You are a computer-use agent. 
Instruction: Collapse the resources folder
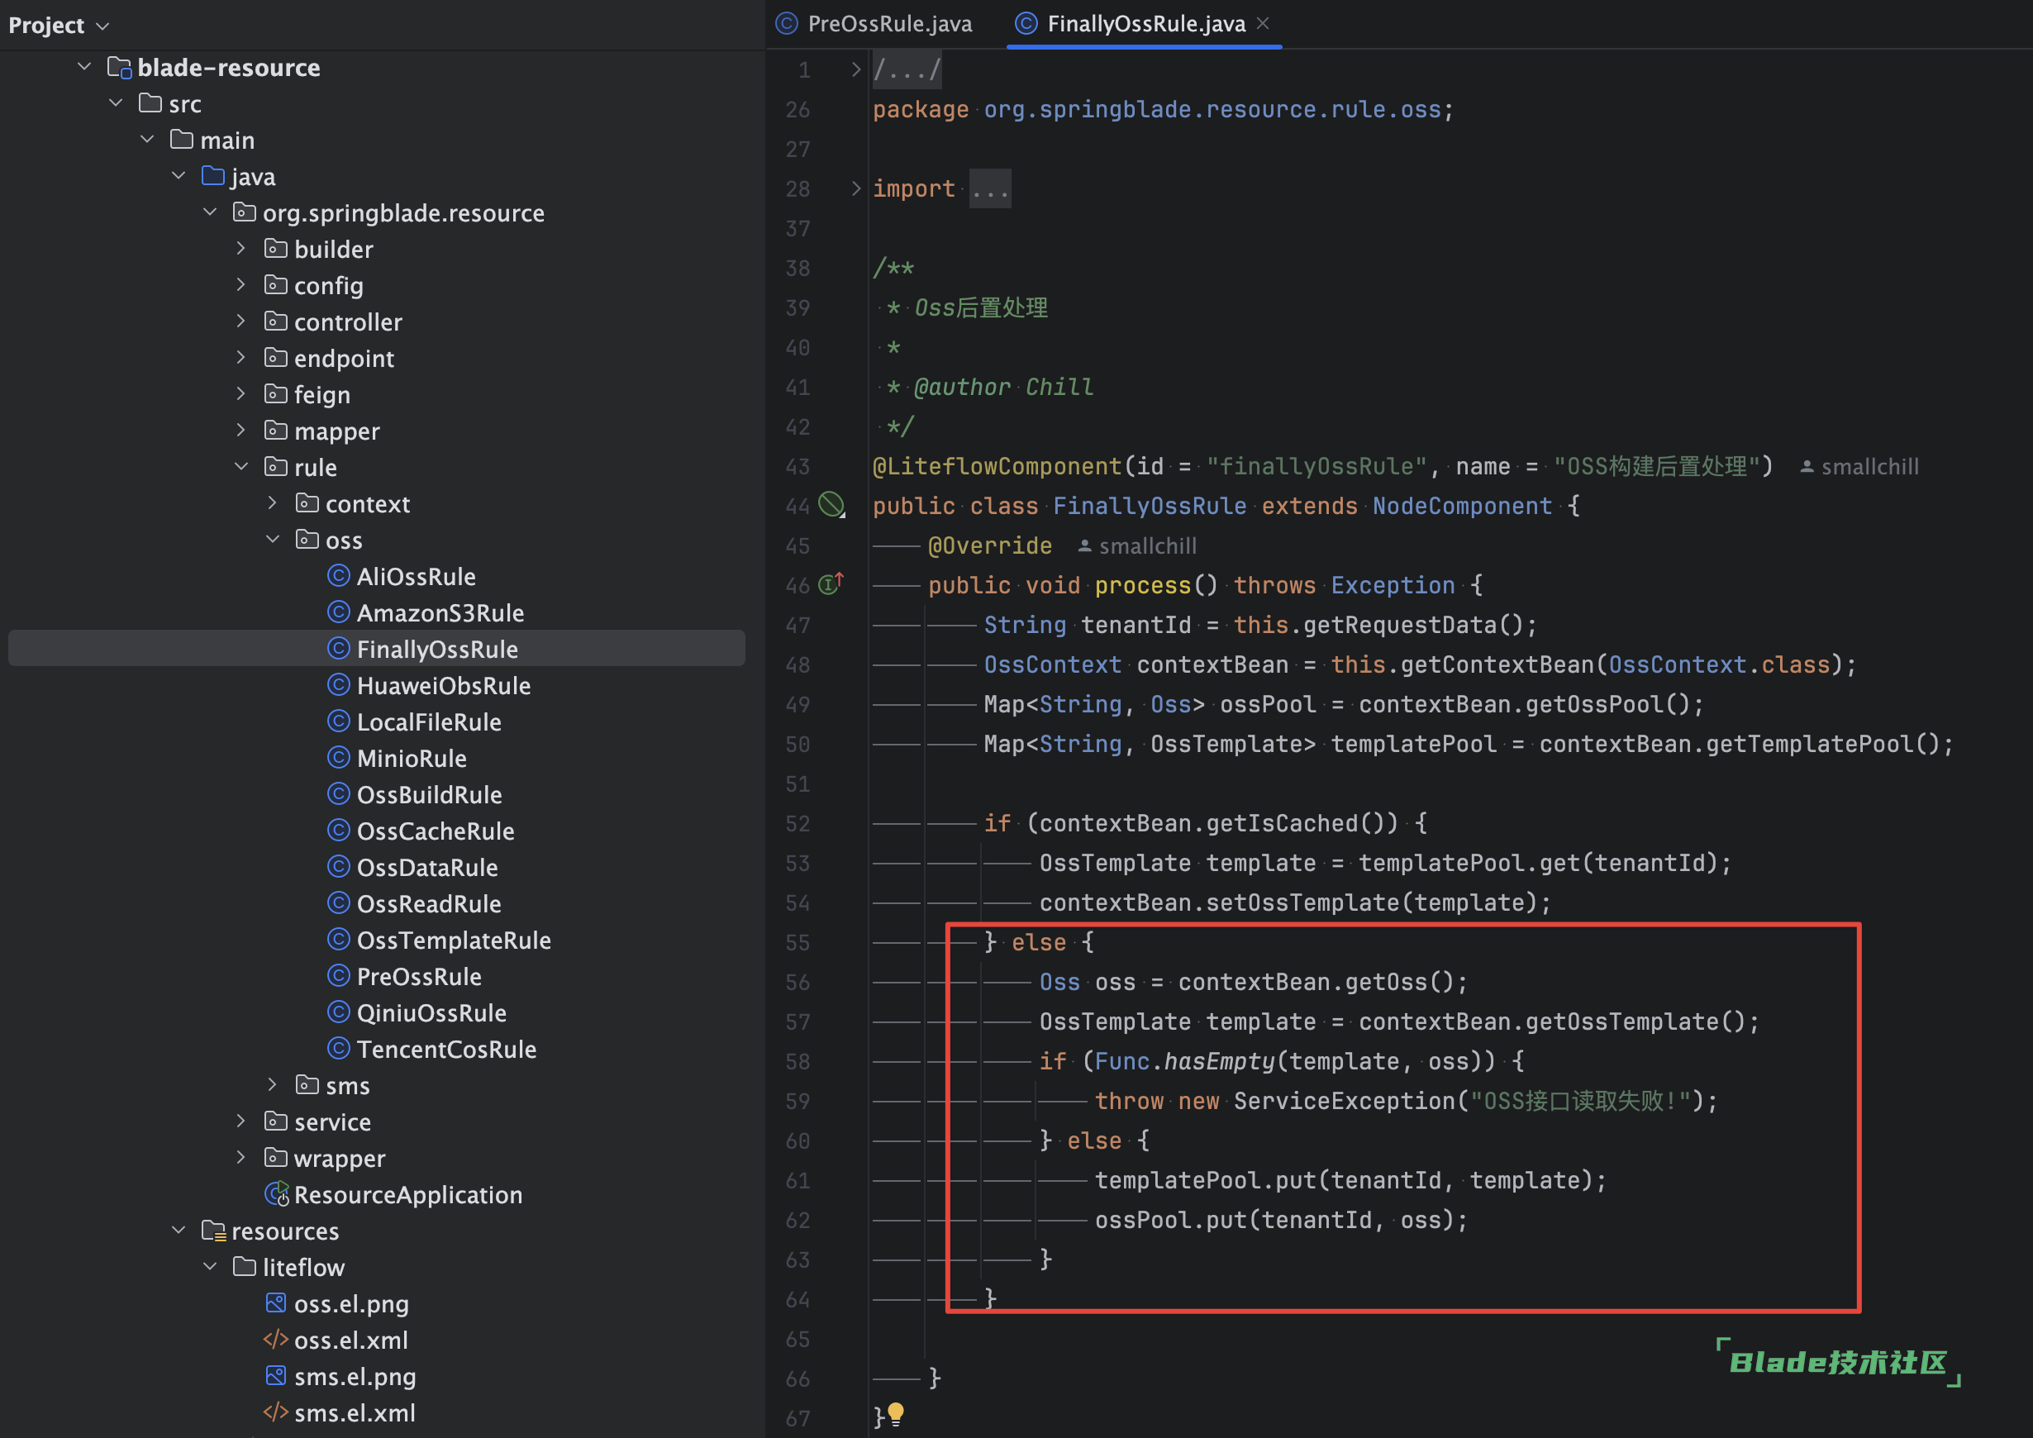click(179, 1230)
